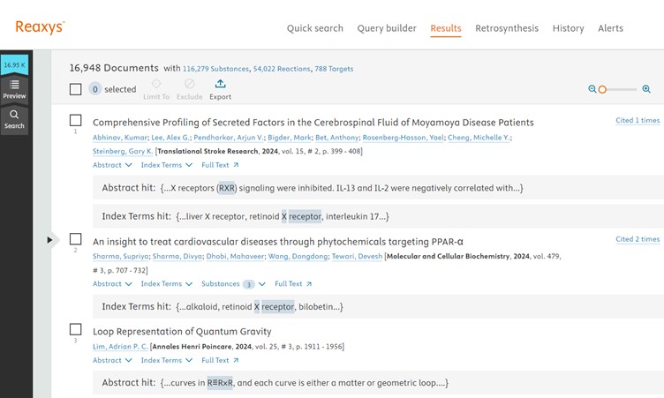Open the Search sidebar panel
The width and height of the screenshot is (664, 398).
click(x=14, y=119)
